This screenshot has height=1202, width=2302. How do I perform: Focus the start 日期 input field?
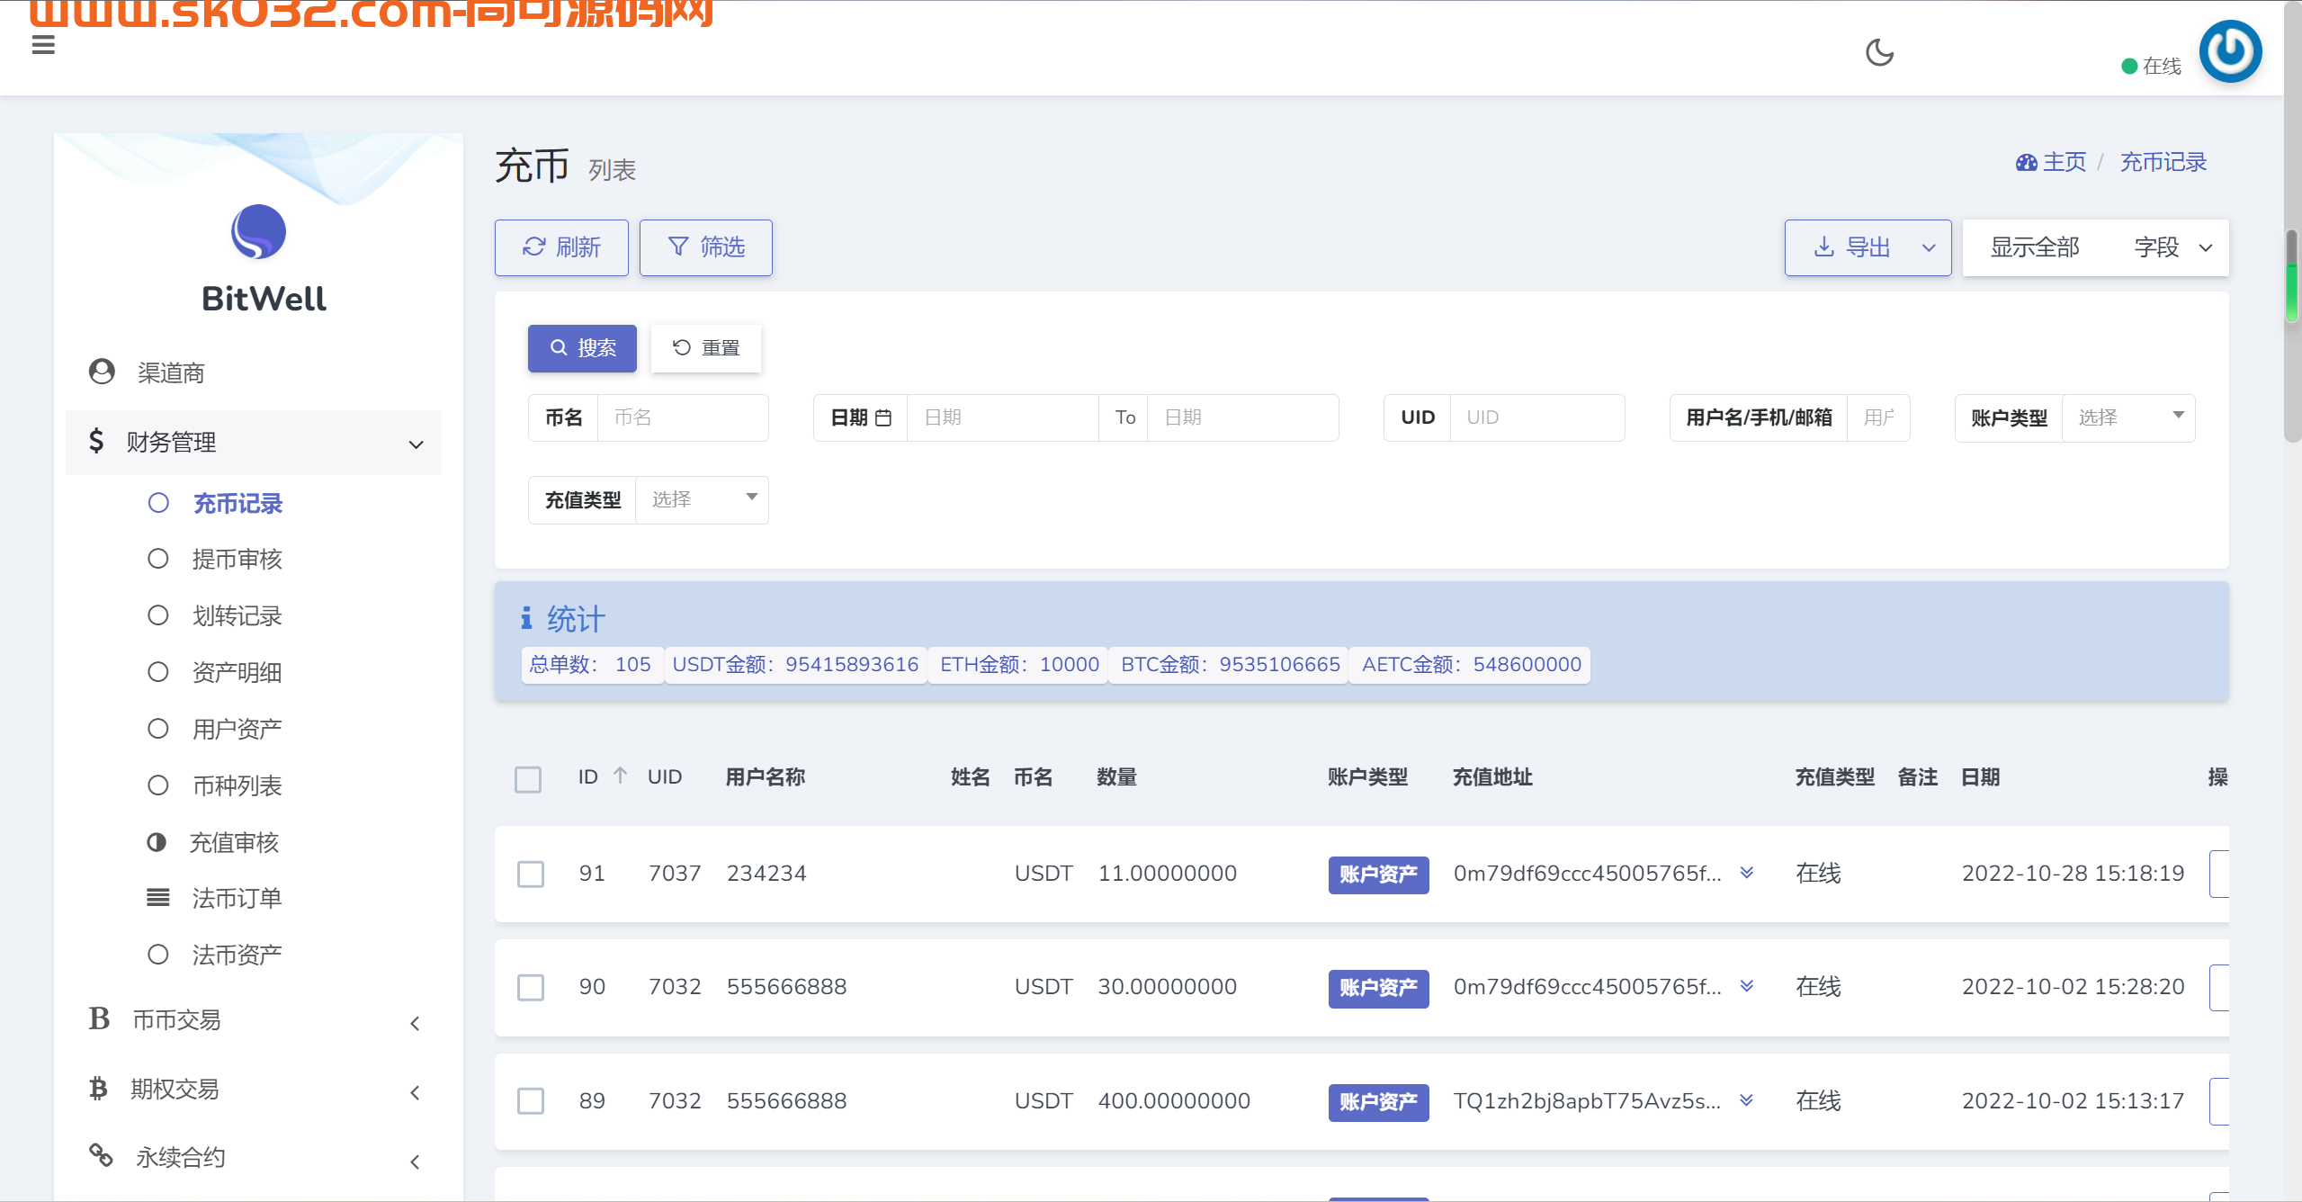coord(1003,417)
